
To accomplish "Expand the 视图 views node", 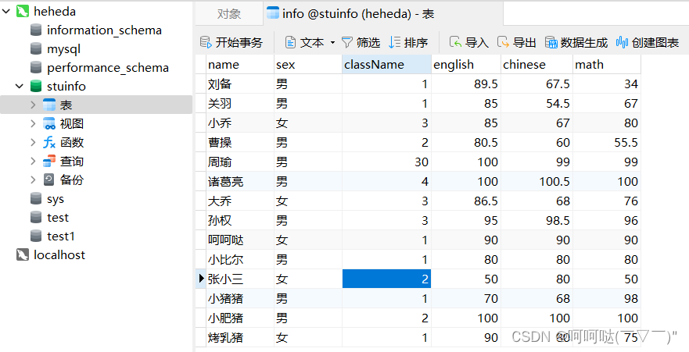I will pos(33,124).
